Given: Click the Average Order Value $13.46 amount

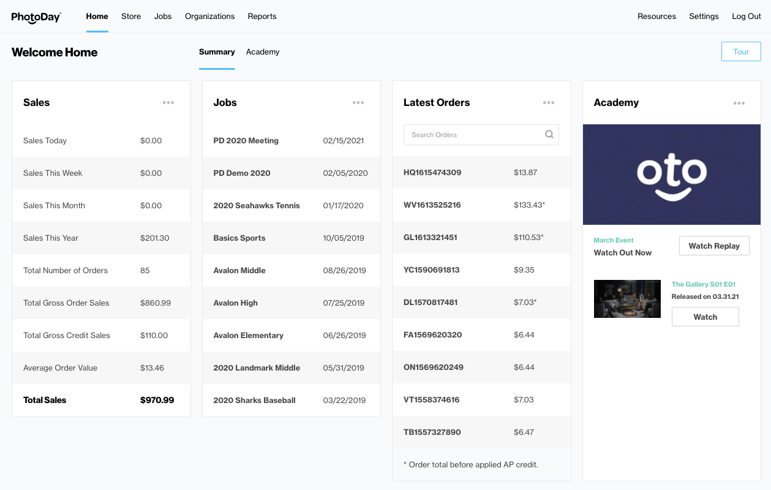Looking at the screenshot, I should (x=152, y=367).
